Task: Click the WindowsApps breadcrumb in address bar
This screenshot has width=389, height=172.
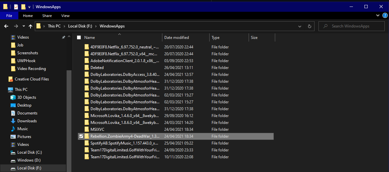Action: pyautogui.click(x=112, y=26)
